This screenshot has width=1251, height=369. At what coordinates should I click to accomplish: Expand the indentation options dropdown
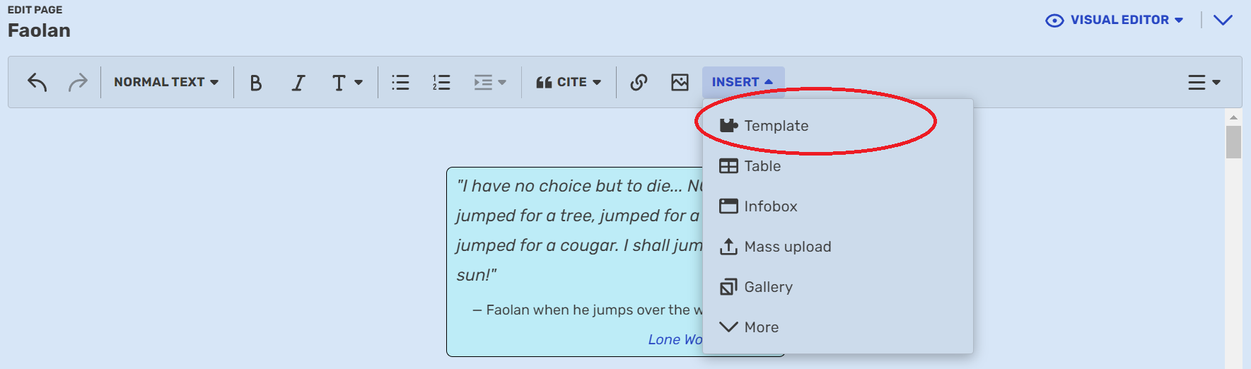(x=489, y=83)
